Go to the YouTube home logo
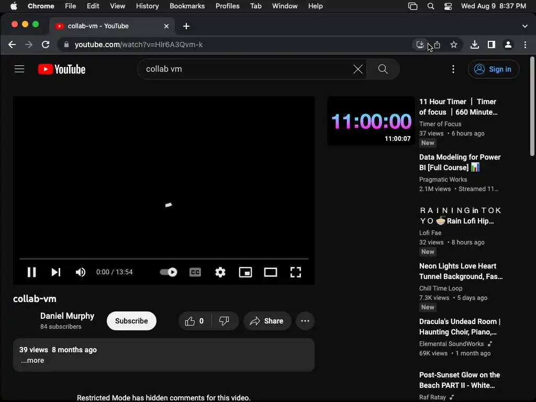The height and width of the screenshot is (402, 536). pos(62,69)
